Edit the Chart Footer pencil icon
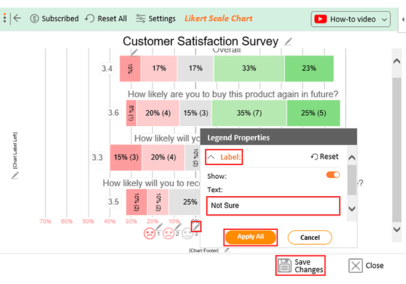Viewport: 406px width, 284px height. pyautogui.click(x=227, y=250)
